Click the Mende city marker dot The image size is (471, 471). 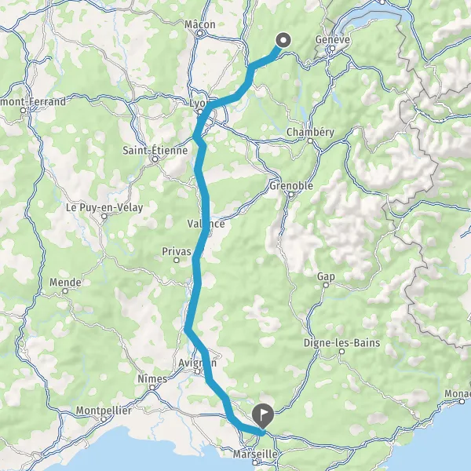[65, 290]
